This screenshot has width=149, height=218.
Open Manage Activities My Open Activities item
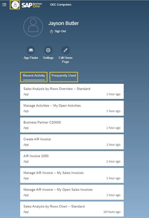click(x=72, y=108)
